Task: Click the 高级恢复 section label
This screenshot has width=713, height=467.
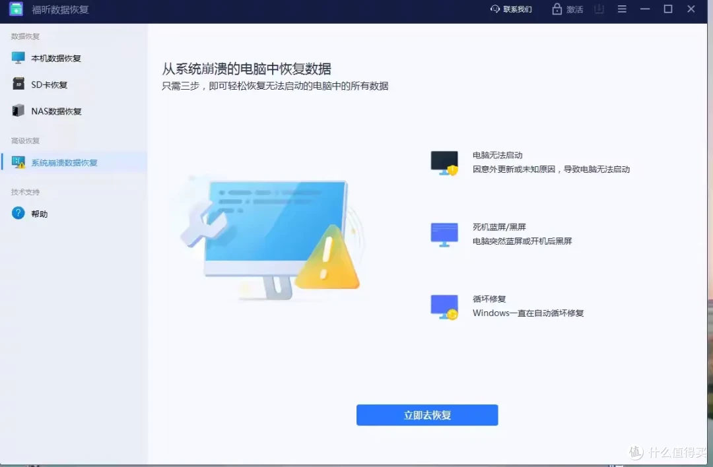Action: 26,141
